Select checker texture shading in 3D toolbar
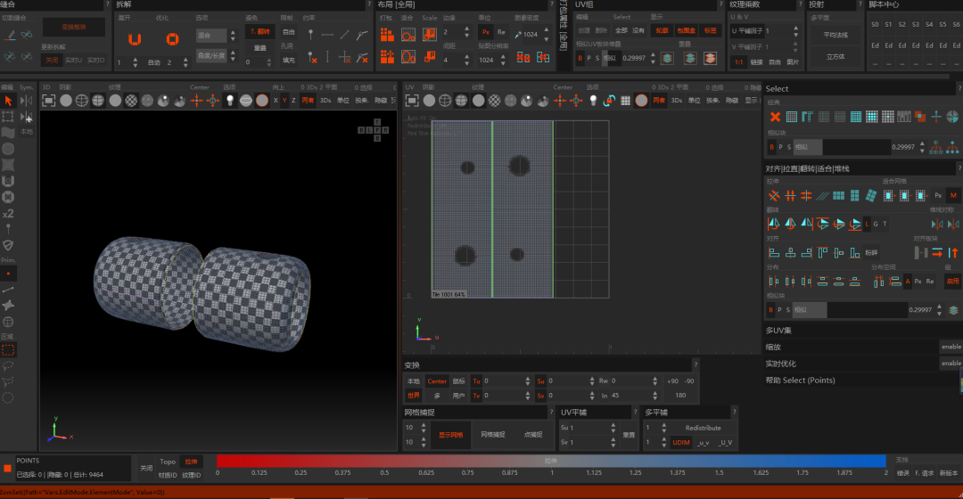The width and height of the screenshot is (963, 499). point(131,101)
